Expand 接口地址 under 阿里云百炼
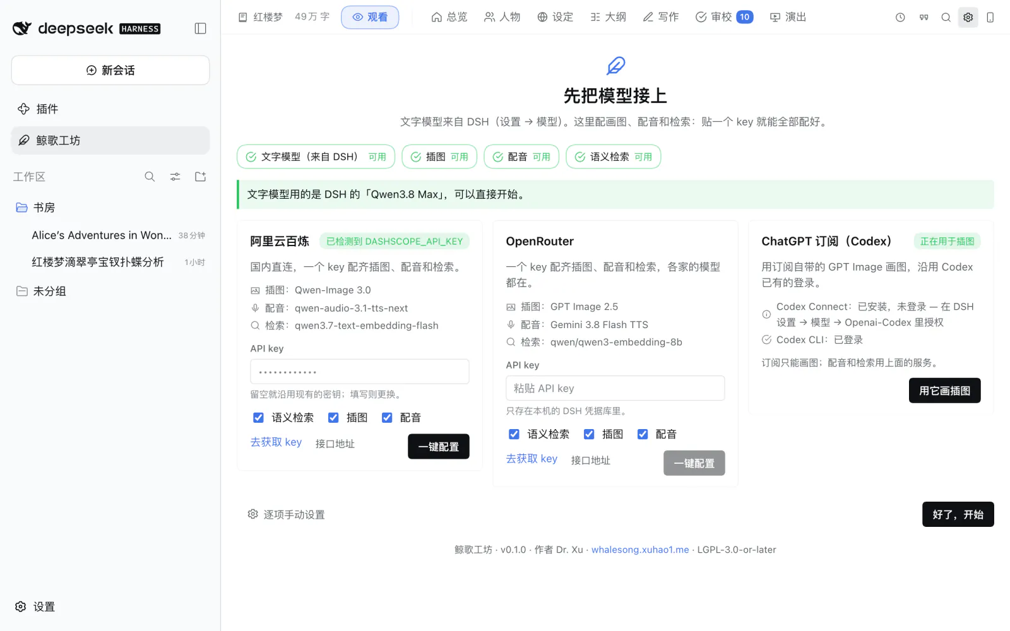Image resolution: width=1010 pixels, height=631 pixels. (335, 444)
